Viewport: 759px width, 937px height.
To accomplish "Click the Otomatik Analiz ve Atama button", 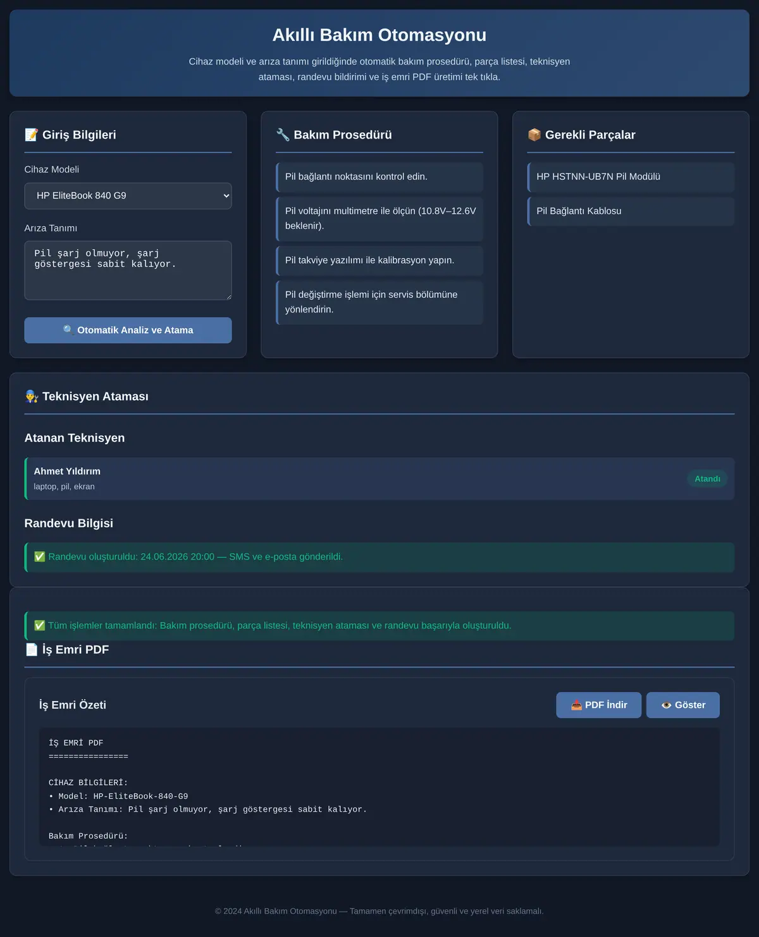I will tap(128, 330).
